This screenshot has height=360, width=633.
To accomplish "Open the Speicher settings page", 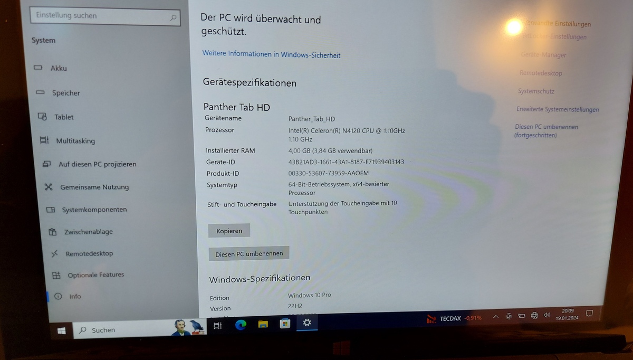I will pos(59,93).
